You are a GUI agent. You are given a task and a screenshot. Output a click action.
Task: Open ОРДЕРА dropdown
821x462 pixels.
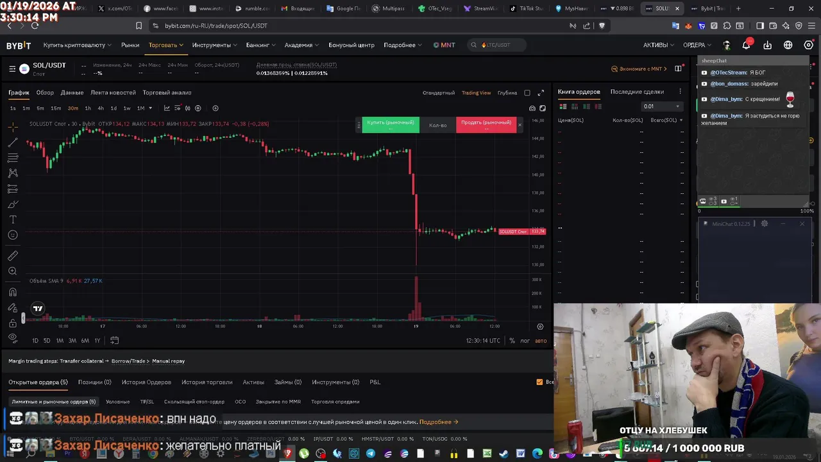pyautogui.click(x=697, y=45)
